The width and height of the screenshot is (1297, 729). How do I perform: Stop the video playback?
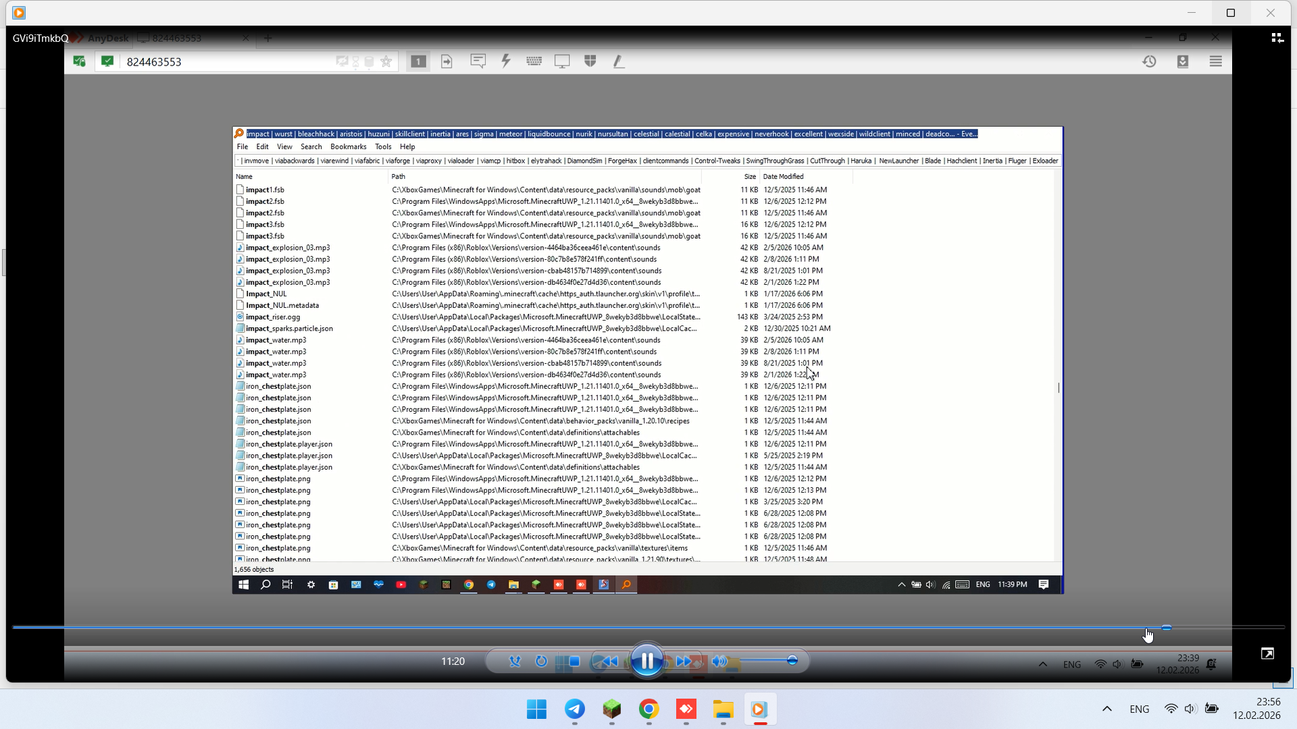pos(574,661)
